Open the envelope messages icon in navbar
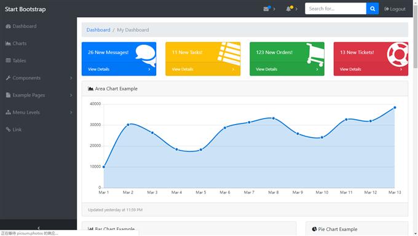The image size is (418, 236). (x=266, y=9)
